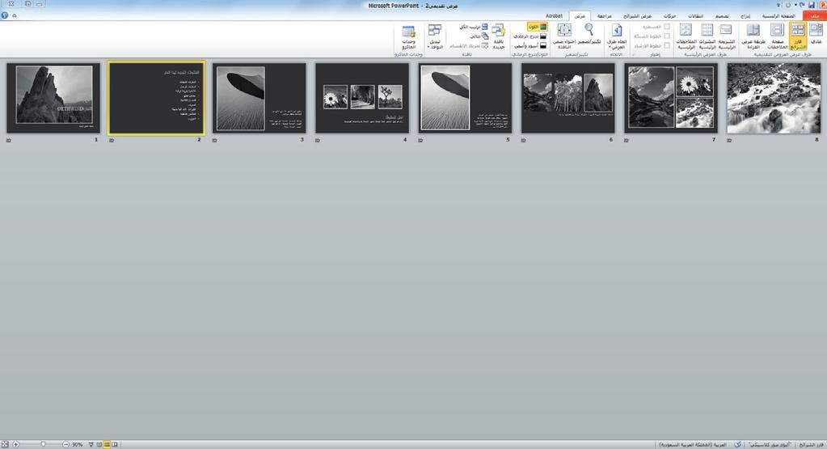Image resolution: width=827 pixels, height=449 pixels.
Task: Switch to Insert (إدراج) tab
Action: pyautogui.click(x=745, y=16)
